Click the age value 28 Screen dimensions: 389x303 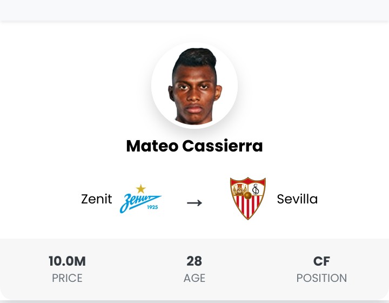click(194, 261)
